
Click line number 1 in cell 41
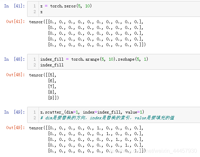pyautogui.click(x=35, y=6)
